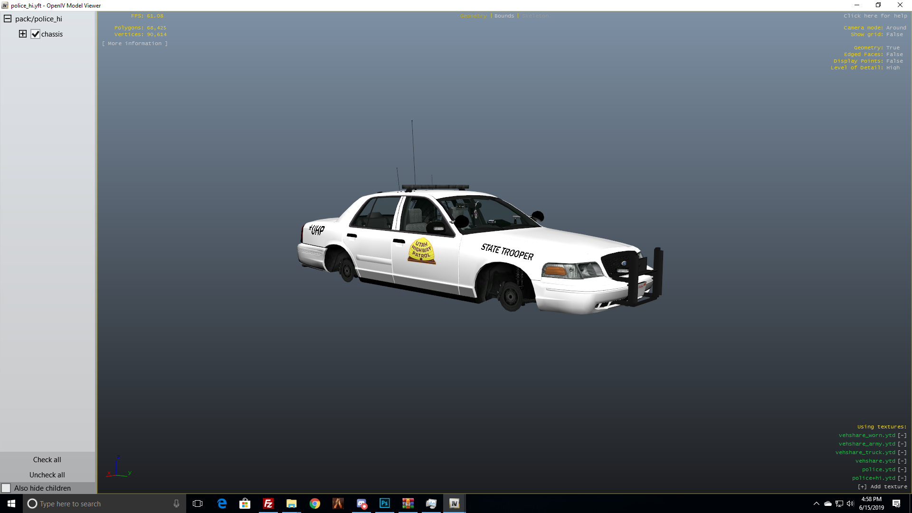Open File Explorer from the taskbar
912x513 pixels.
coord(292,503)
